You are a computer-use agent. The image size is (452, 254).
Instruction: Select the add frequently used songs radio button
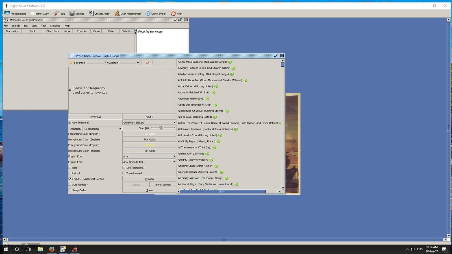click(x=70, y=90)
